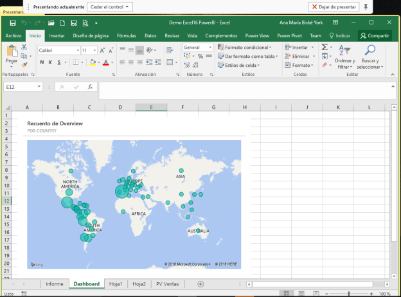401x297 pixels.
Task: Click the Name Box showing E12
Action: click(19, 86)
